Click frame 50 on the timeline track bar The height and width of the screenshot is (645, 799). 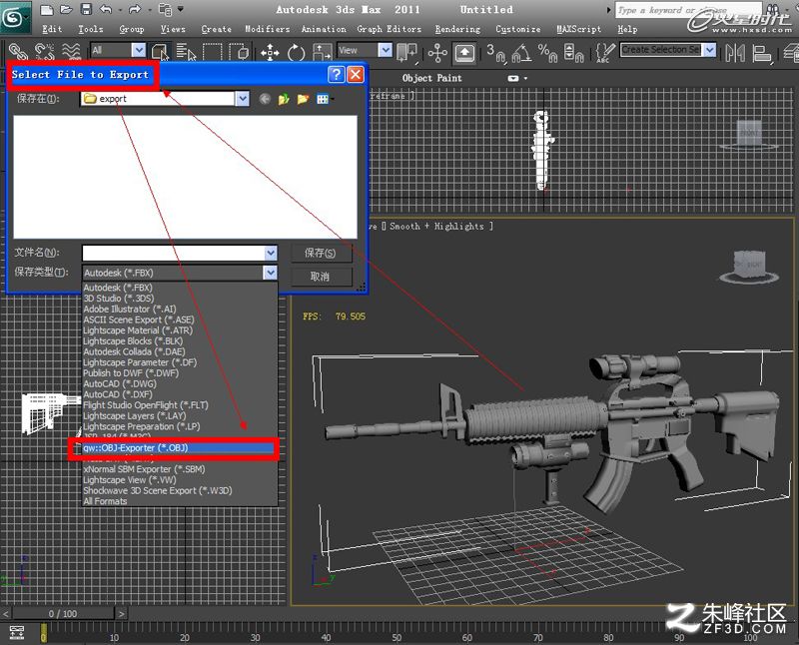pyautogui.click(x=397, y=632)
